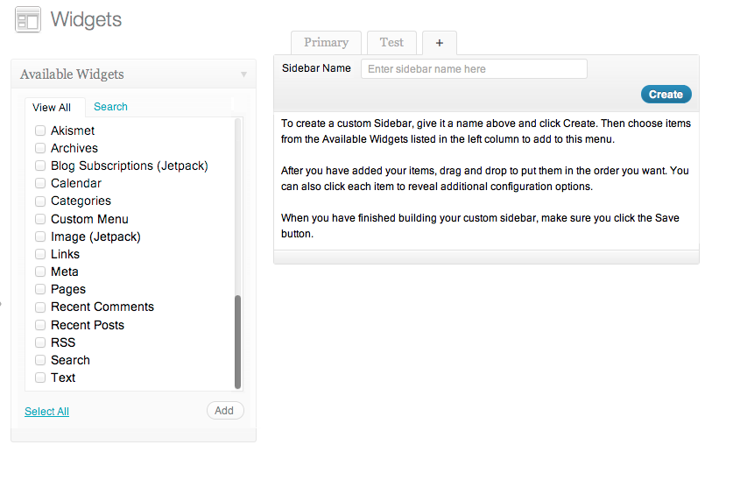Select the View All tab

click(x=52, y=108)
